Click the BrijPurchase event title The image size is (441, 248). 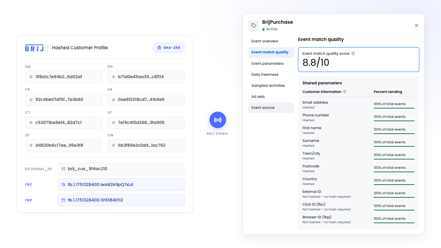click(x=278, y=22)
